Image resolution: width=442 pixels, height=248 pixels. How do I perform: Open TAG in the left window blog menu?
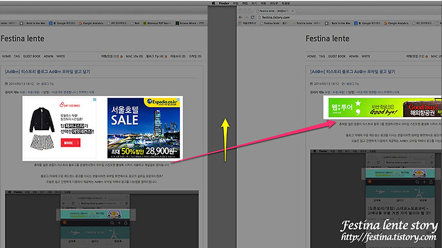pos(17,57)
